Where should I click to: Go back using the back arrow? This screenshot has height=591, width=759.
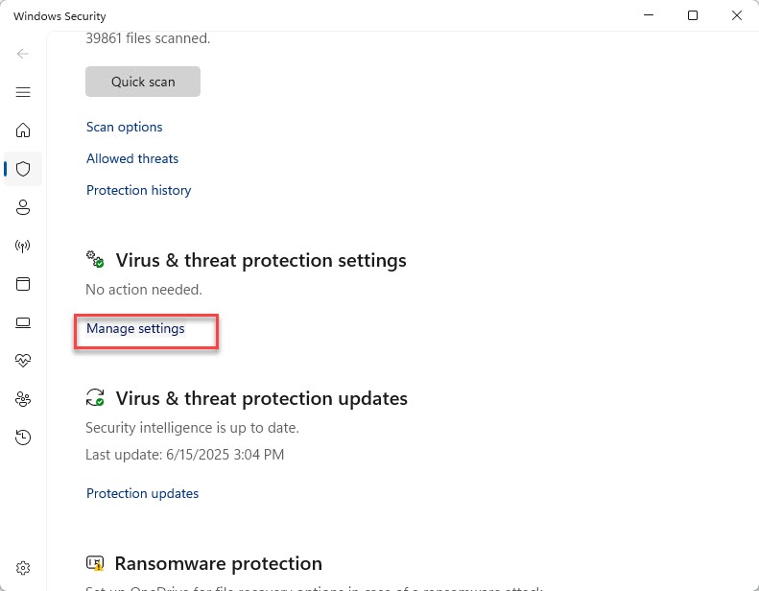tap(23, 54)
